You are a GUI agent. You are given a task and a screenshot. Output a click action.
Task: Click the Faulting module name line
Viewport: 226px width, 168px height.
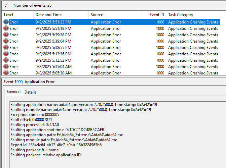pyautogui.click(x=81, y=110)
